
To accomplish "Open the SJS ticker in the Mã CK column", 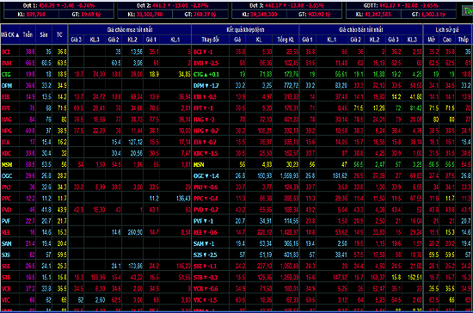I will (x=6, y=255).
